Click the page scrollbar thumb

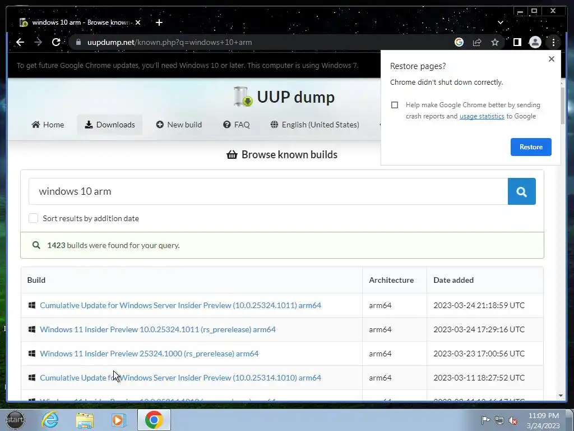pos(563,106)
